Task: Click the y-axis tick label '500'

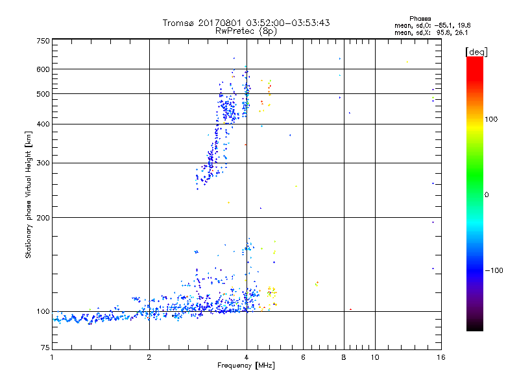Action: [x=43, y=94]
